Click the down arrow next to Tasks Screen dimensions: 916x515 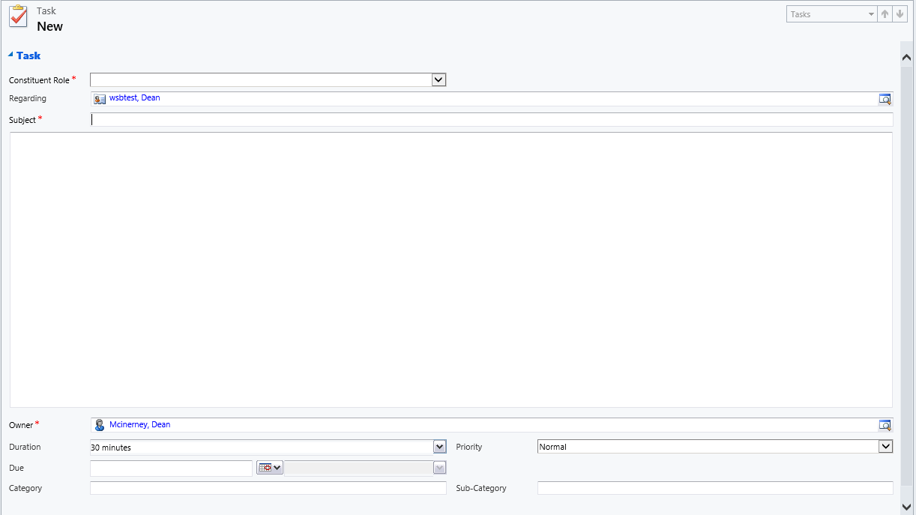pos(900,14)
